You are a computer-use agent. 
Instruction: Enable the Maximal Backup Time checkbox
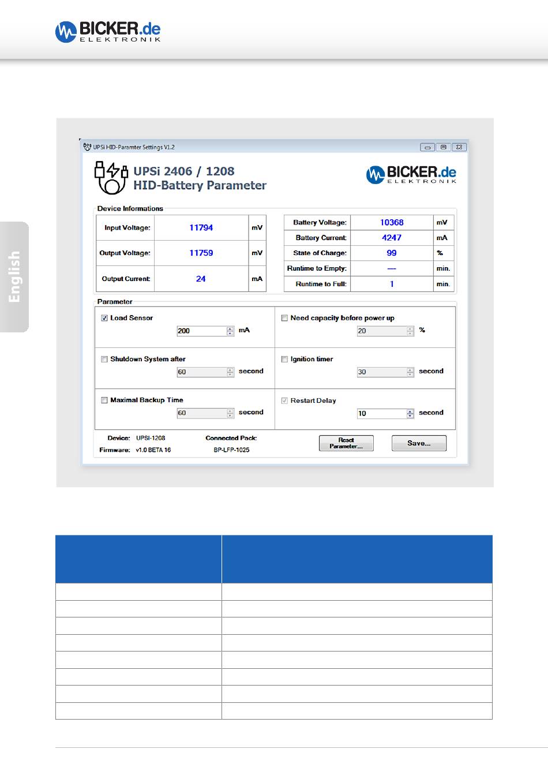pyautogui.click(x=104, y=400)
